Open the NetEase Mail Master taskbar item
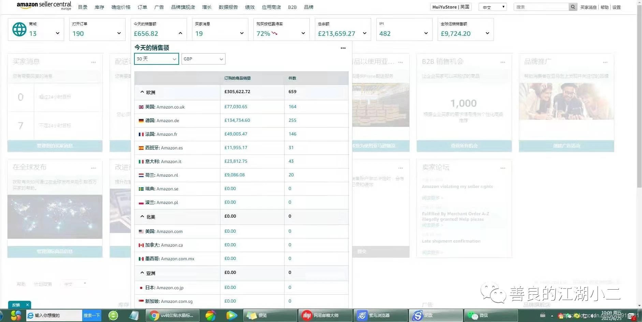 [x=325, y=316]
